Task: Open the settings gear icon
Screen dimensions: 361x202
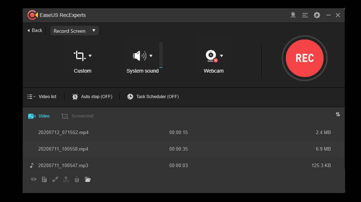Action: pos(317,15)
